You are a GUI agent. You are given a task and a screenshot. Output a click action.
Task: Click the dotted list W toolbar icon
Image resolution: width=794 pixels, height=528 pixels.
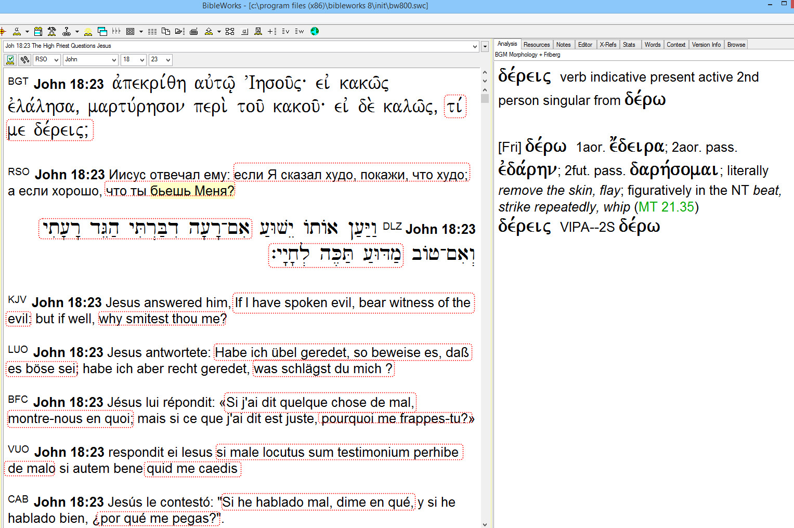click(x=300, y=31)
